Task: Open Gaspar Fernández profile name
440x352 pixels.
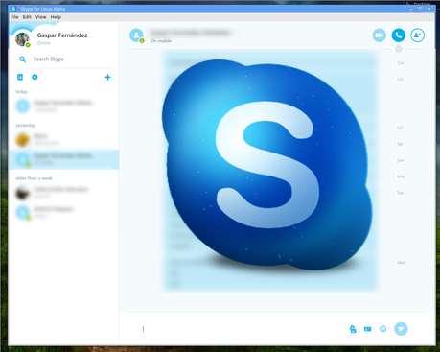Action: pyautogui.click(x=62, y=35)
